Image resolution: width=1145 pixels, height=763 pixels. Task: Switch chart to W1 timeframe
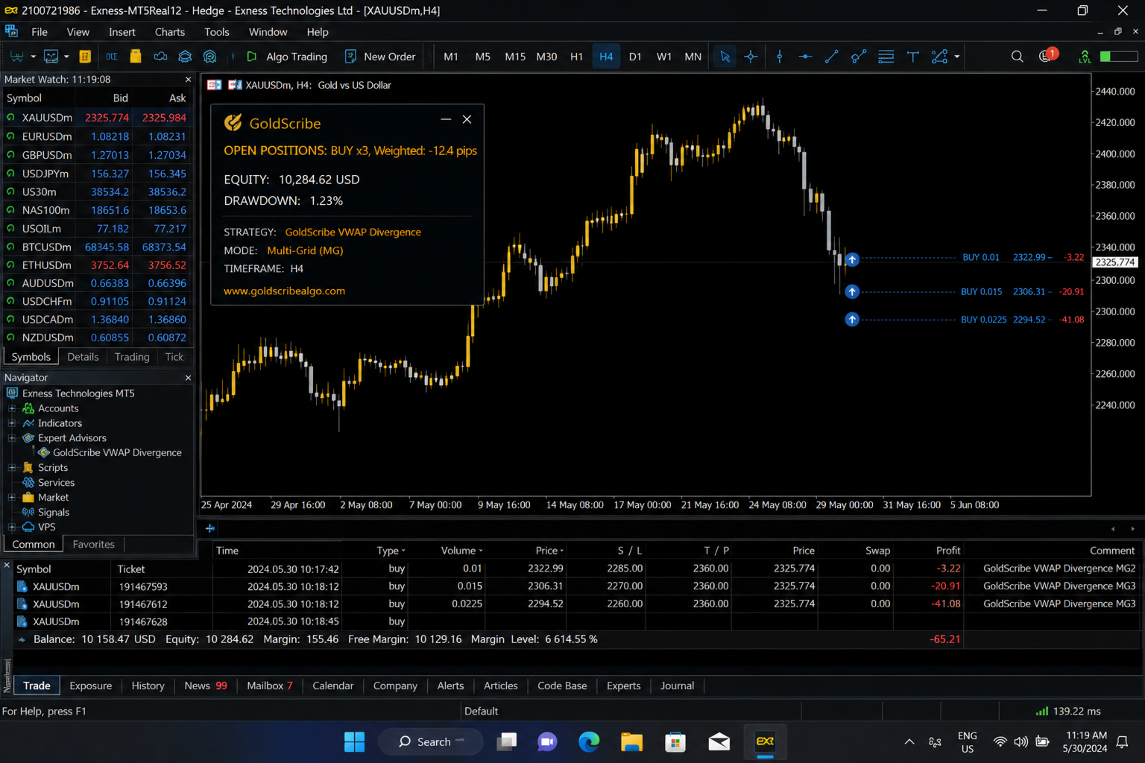coord(663,57)
